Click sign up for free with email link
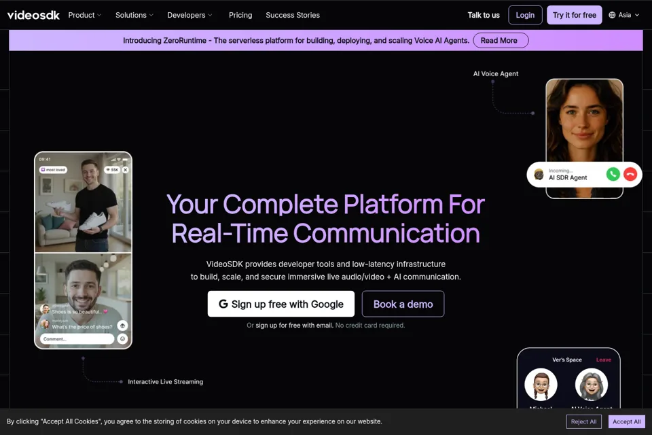Viewport: 652px width, 435px height. 294,326
